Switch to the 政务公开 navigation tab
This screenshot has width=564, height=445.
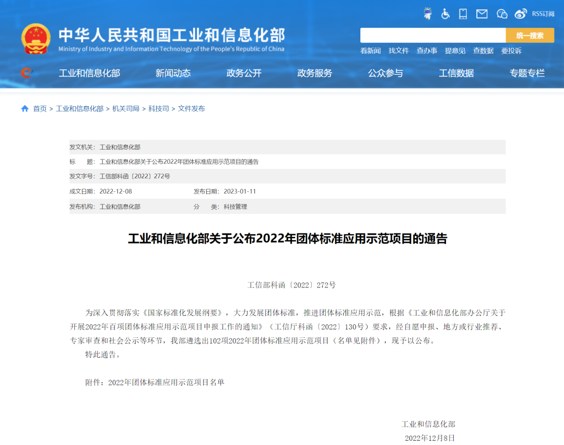[x=243, y=73]
